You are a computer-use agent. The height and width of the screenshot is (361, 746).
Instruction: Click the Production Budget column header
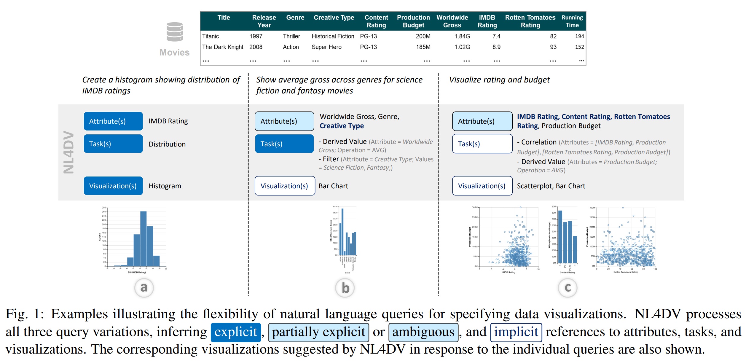click(x=413, y=21)
